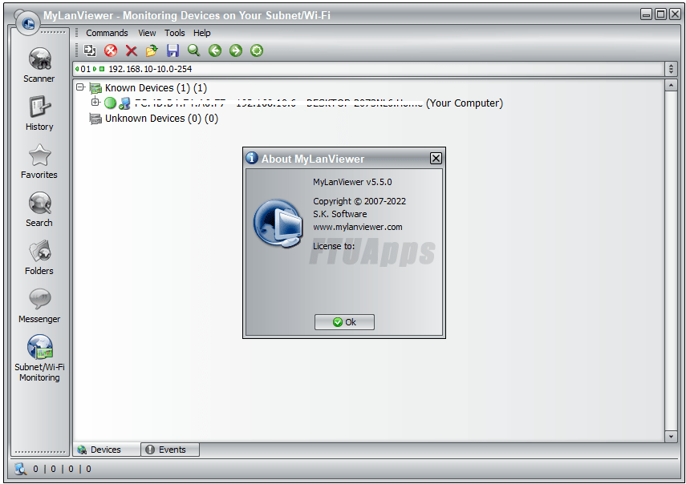Open the Commands menu
The width and height of the screenshot is (686, 484).
[107, 33]
